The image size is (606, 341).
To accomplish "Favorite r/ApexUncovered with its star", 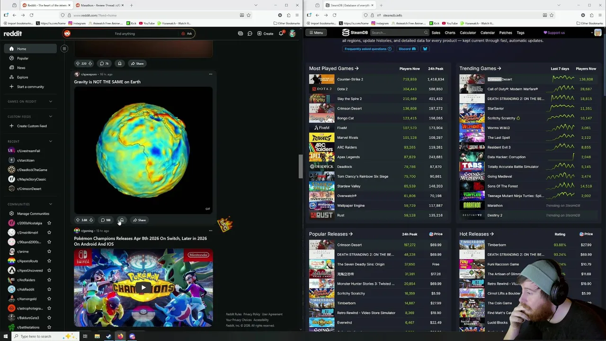I will coord(49,270).
